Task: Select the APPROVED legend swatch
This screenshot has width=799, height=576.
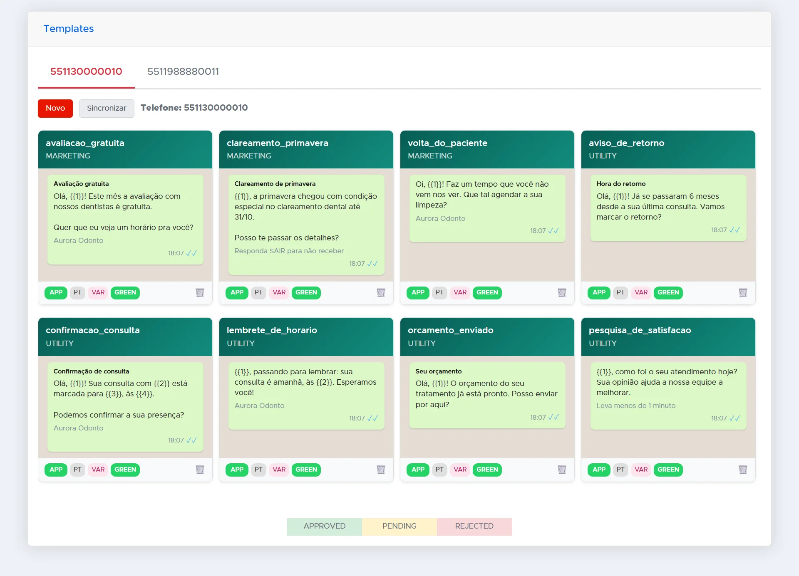Action: [x=325, y=526]
